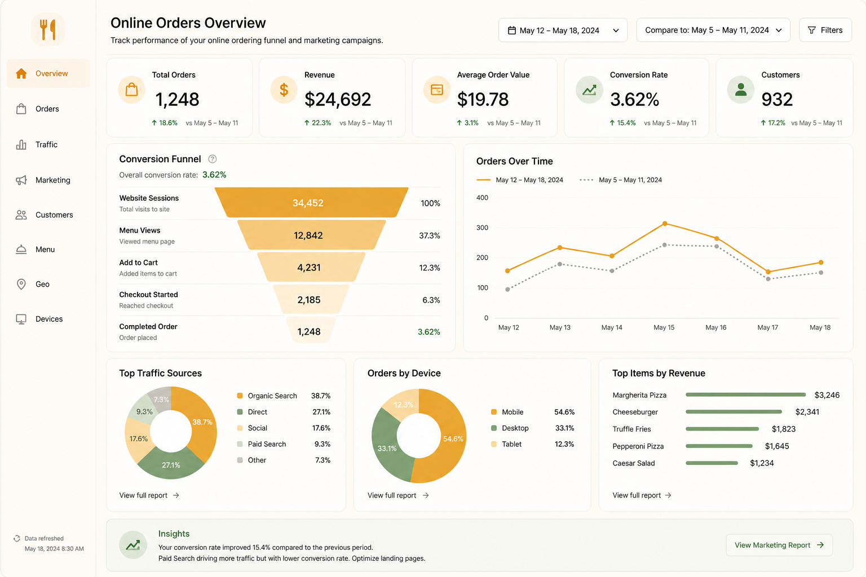The image size is (866, 577).
Task: Click the megaphone icon beside Marketing
Action: point(21,180)
